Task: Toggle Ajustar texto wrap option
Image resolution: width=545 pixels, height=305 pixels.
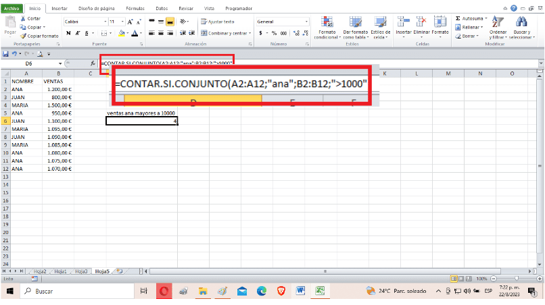Action: coord(215,22)
